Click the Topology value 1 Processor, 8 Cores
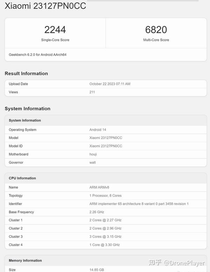The height and width of the screenshot is (272, 210). click(105, 196)
